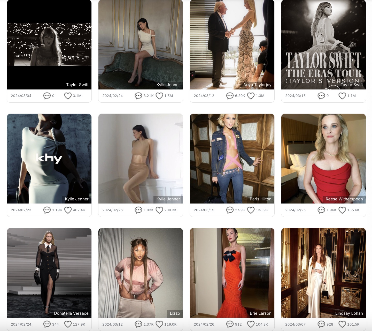Screen dimensions: 372x331
Task: Click the comment icon on the Lindsay Lohan card
Action: click(x=321, y=324)
